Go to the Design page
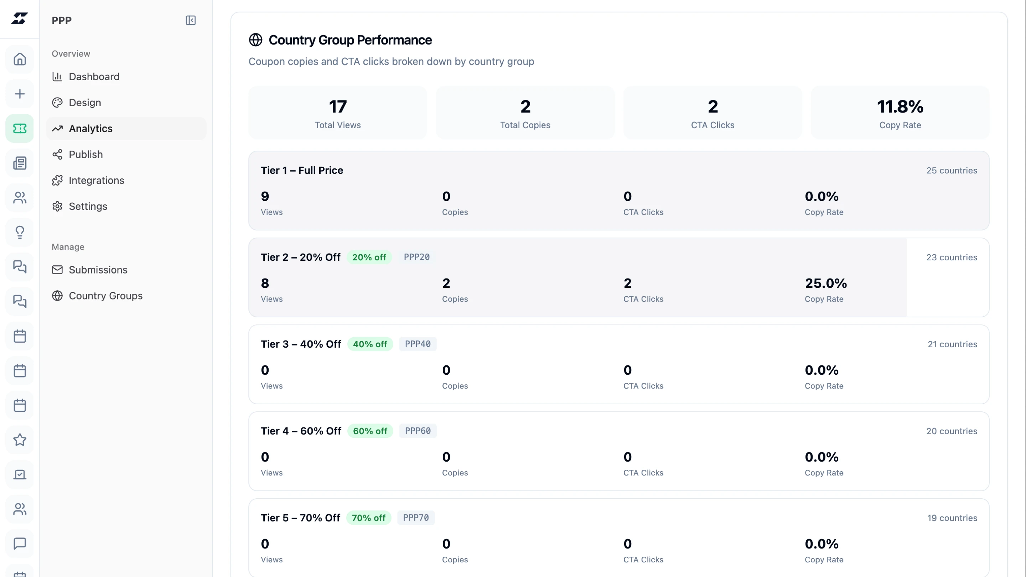Viewport: 1026px width, 577px height. tap(85, 103)
